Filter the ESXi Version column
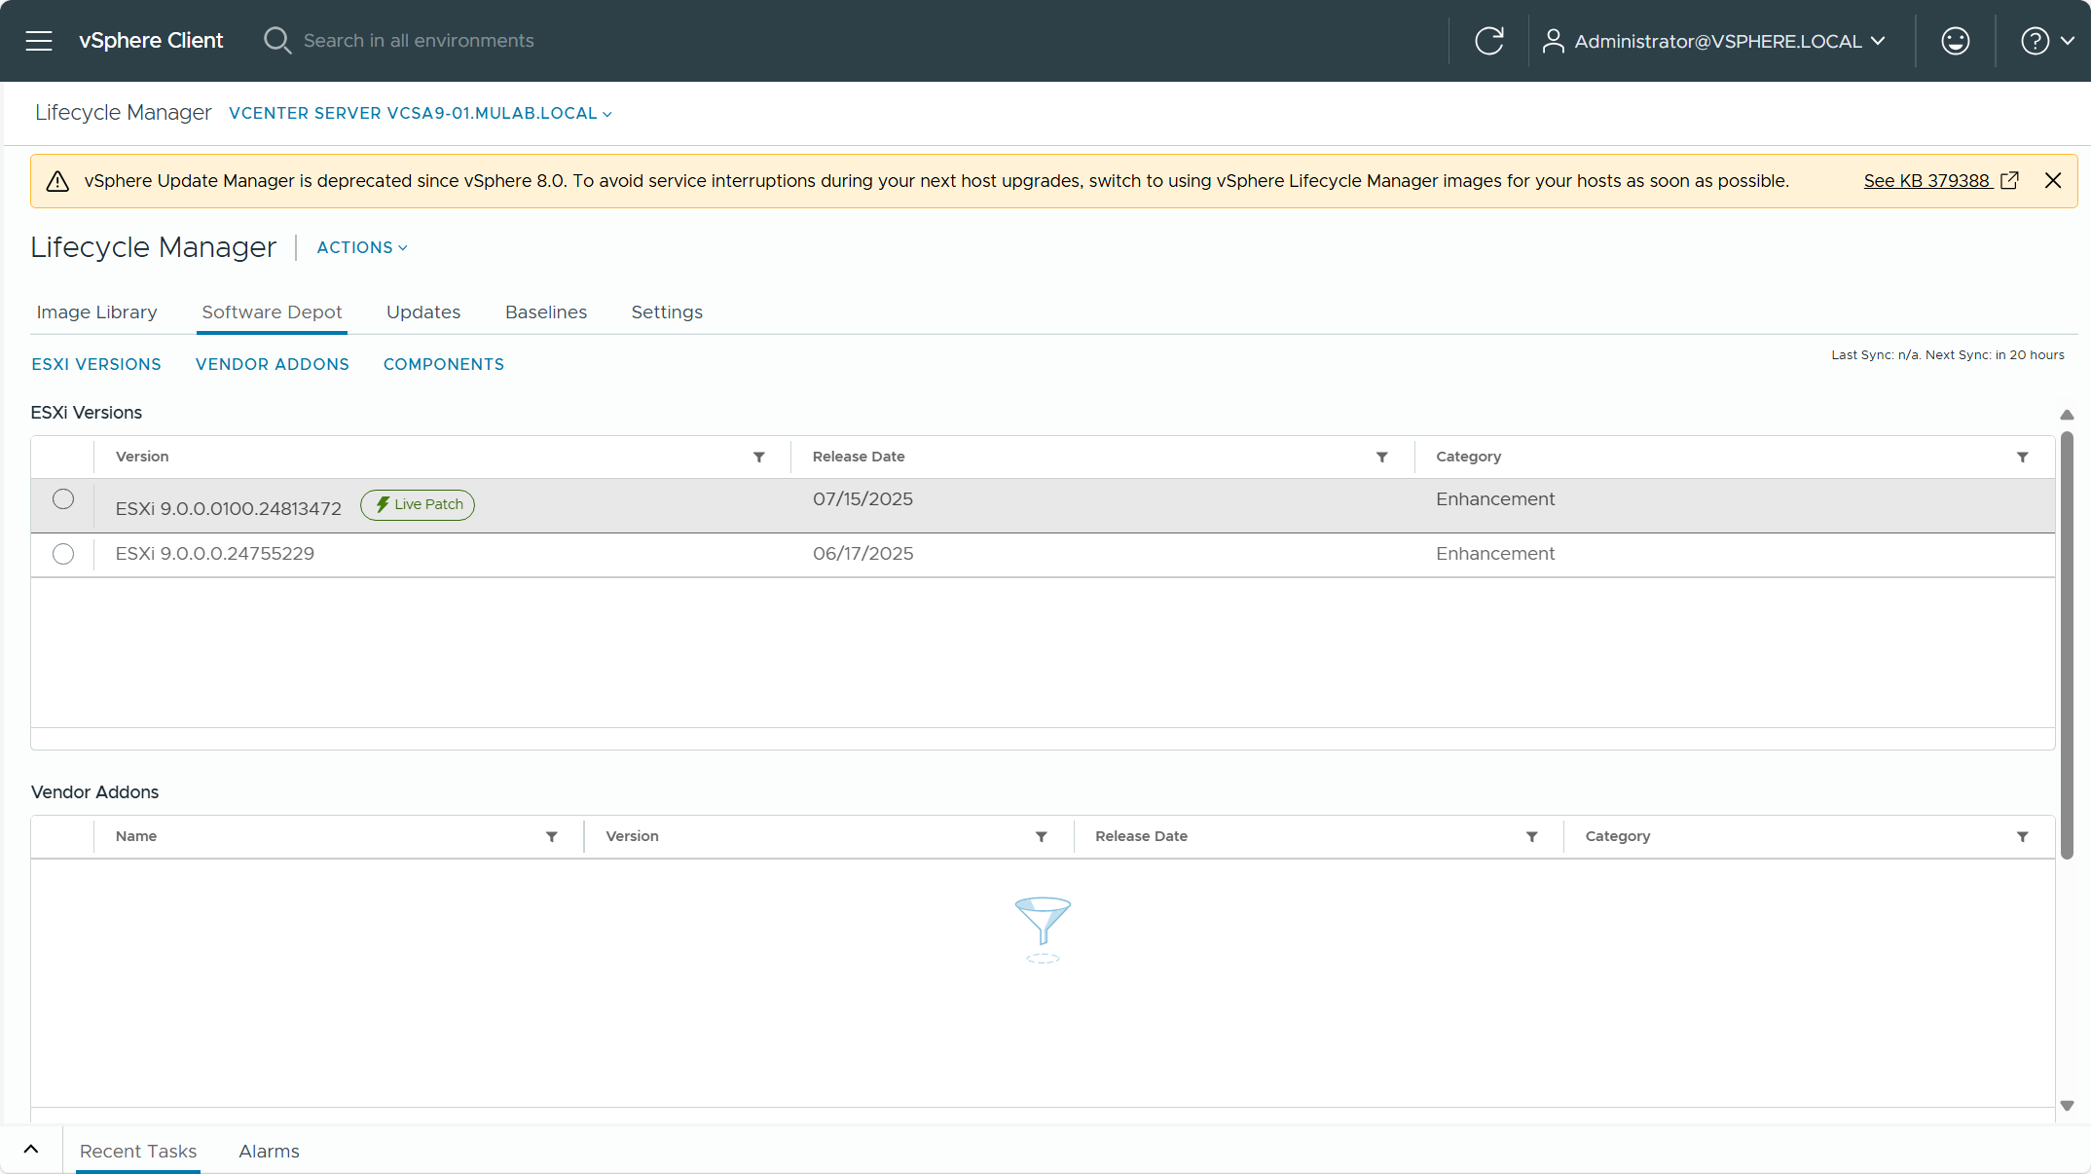Image resolution: width=2091 pixels, height=1174 pixels. [x=759, y=458]
